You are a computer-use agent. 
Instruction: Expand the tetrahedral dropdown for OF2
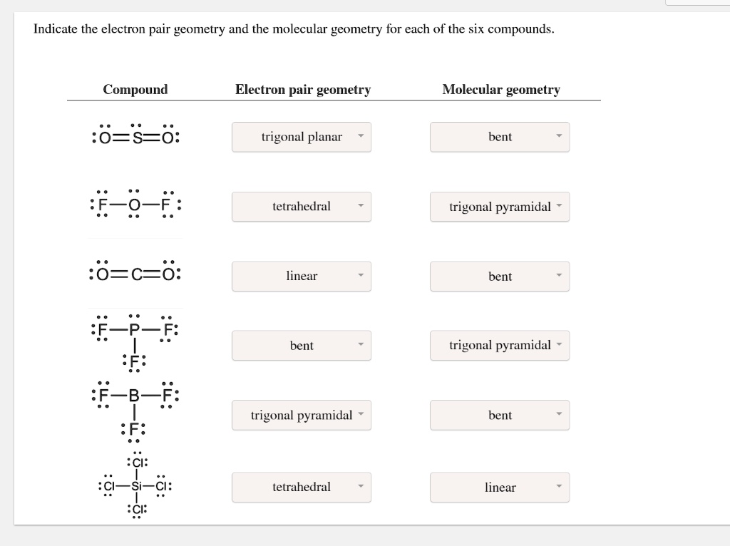pos(301,206)
